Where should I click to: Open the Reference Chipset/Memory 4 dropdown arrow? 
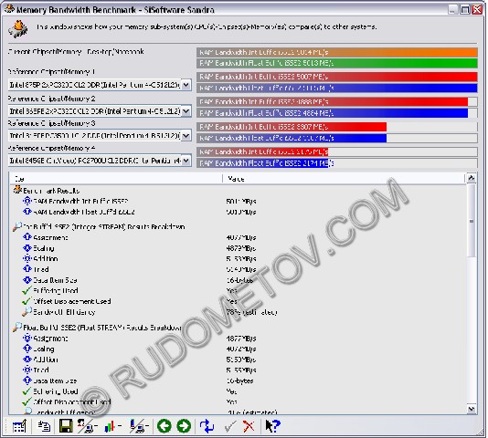(186, 161)
